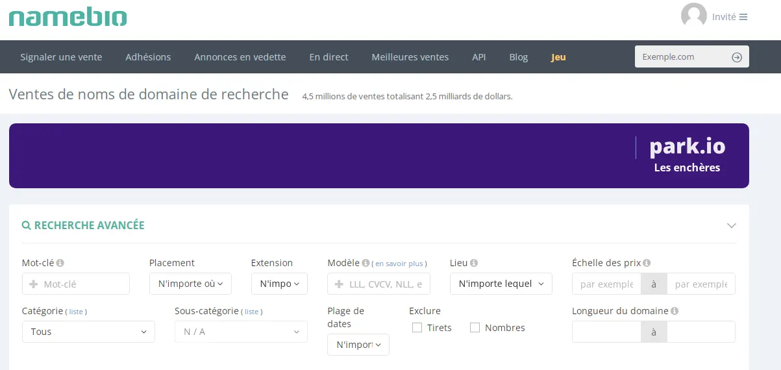Image resolution: width=781 pixels, height=370 pixels.
Task: Click the Namebio logo
Action: pos(68,17)
